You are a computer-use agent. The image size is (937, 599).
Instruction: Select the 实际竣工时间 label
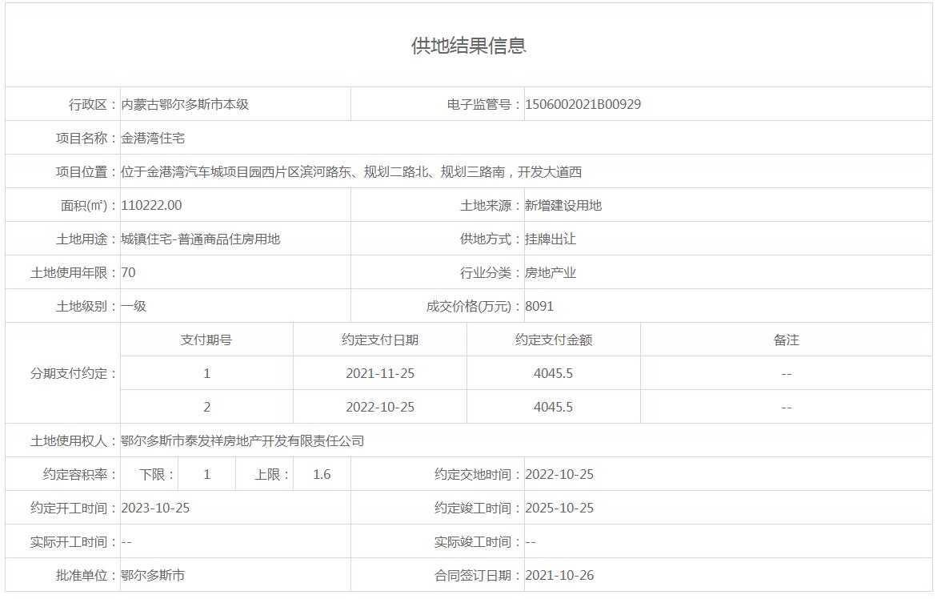pos(478,541)
